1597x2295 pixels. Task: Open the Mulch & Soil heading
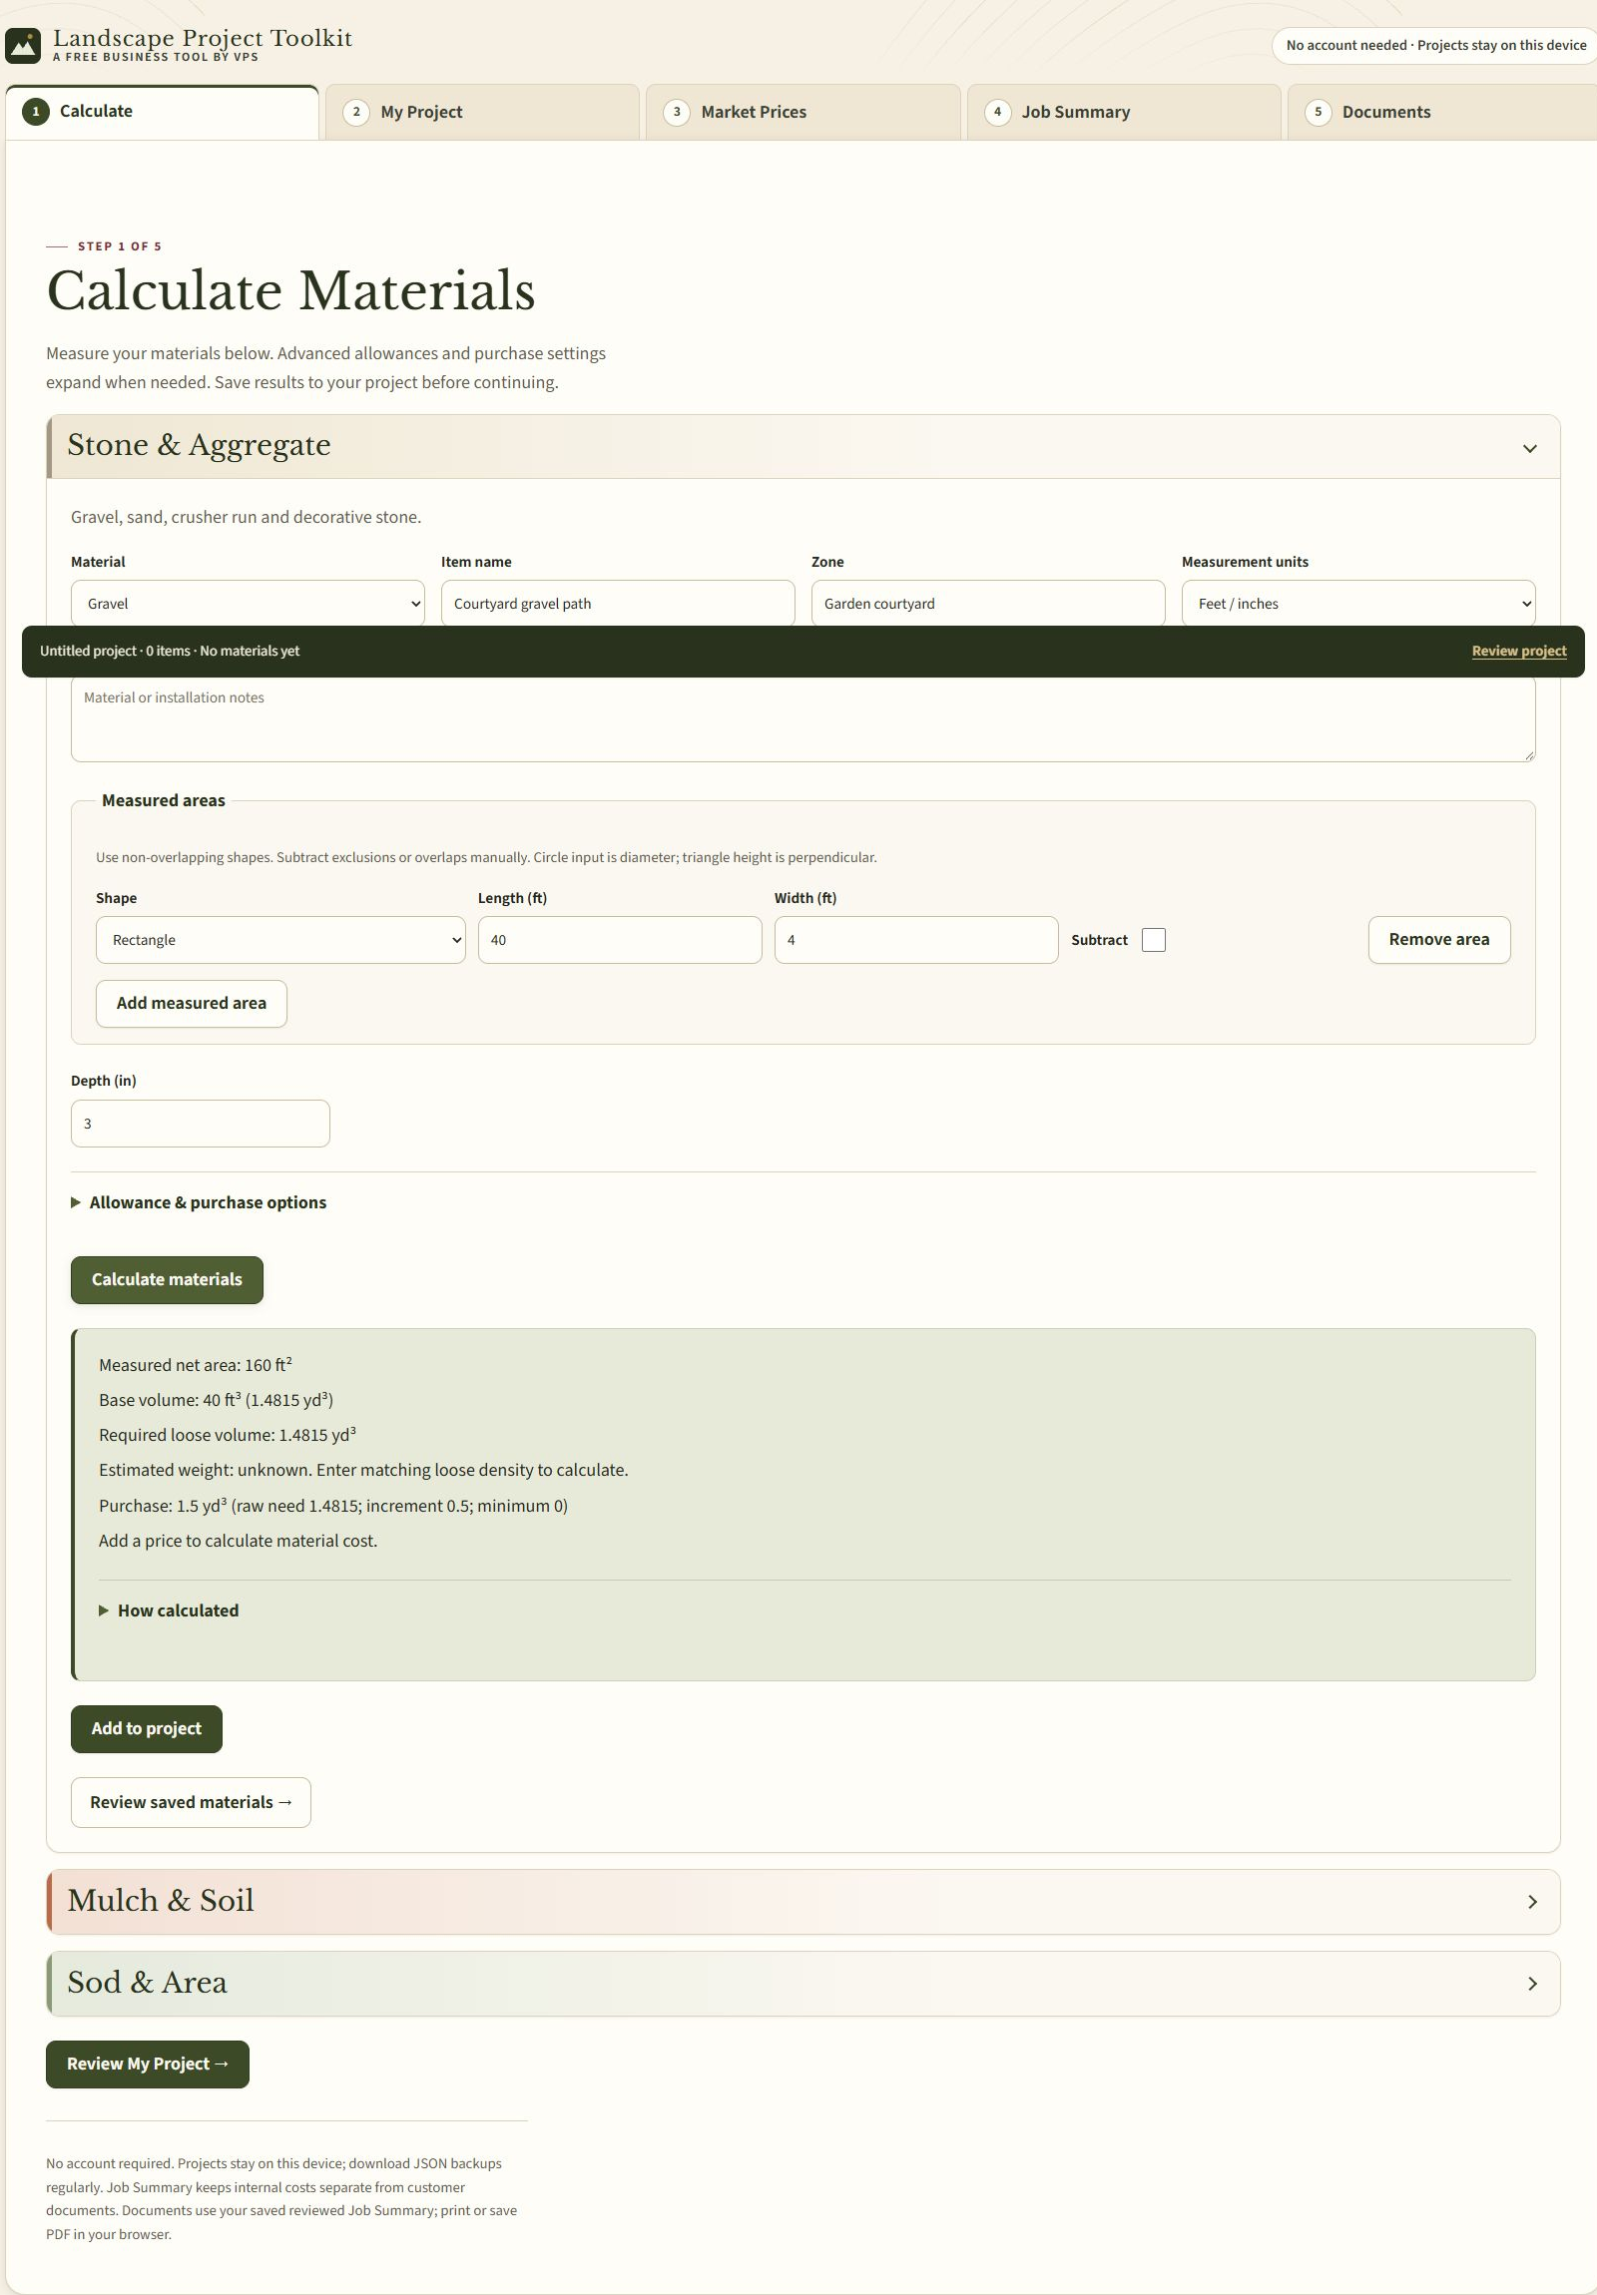(161, 1900)
